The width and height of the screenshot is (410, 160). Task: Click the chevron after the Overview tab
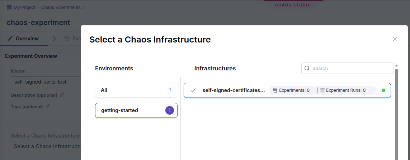coord(55,39)
